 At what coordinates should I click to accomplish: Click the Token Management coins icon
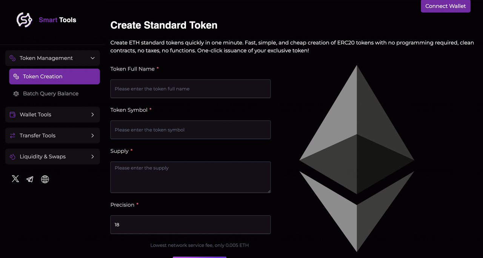pyautogui.click(x=12, y=58)
